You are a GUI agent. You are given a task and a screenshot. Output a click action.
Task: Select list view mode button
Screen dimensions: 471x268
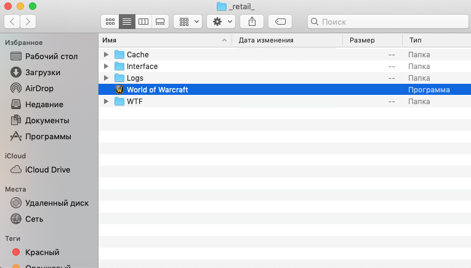click(x=127, y=22)
